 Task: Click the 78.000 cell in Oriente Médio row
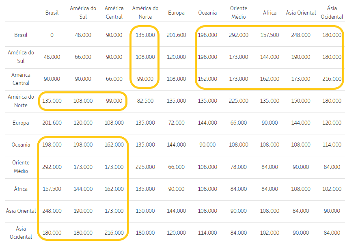[x=239, y=166]
